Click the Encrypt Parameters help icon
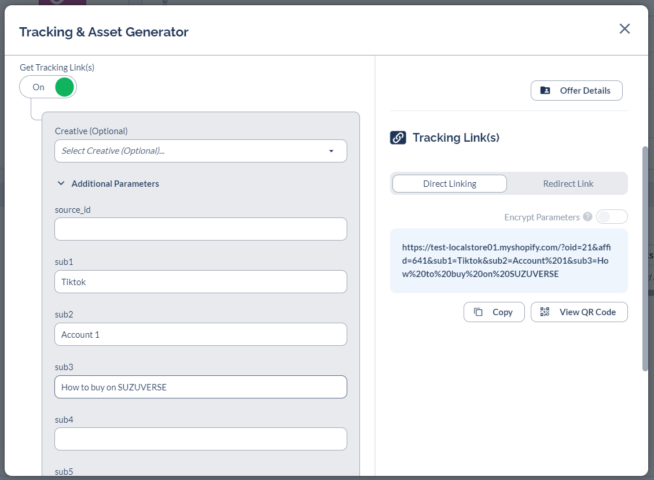Image resolution: width=654 pixels, height=480 pixels. click(587, 217)
